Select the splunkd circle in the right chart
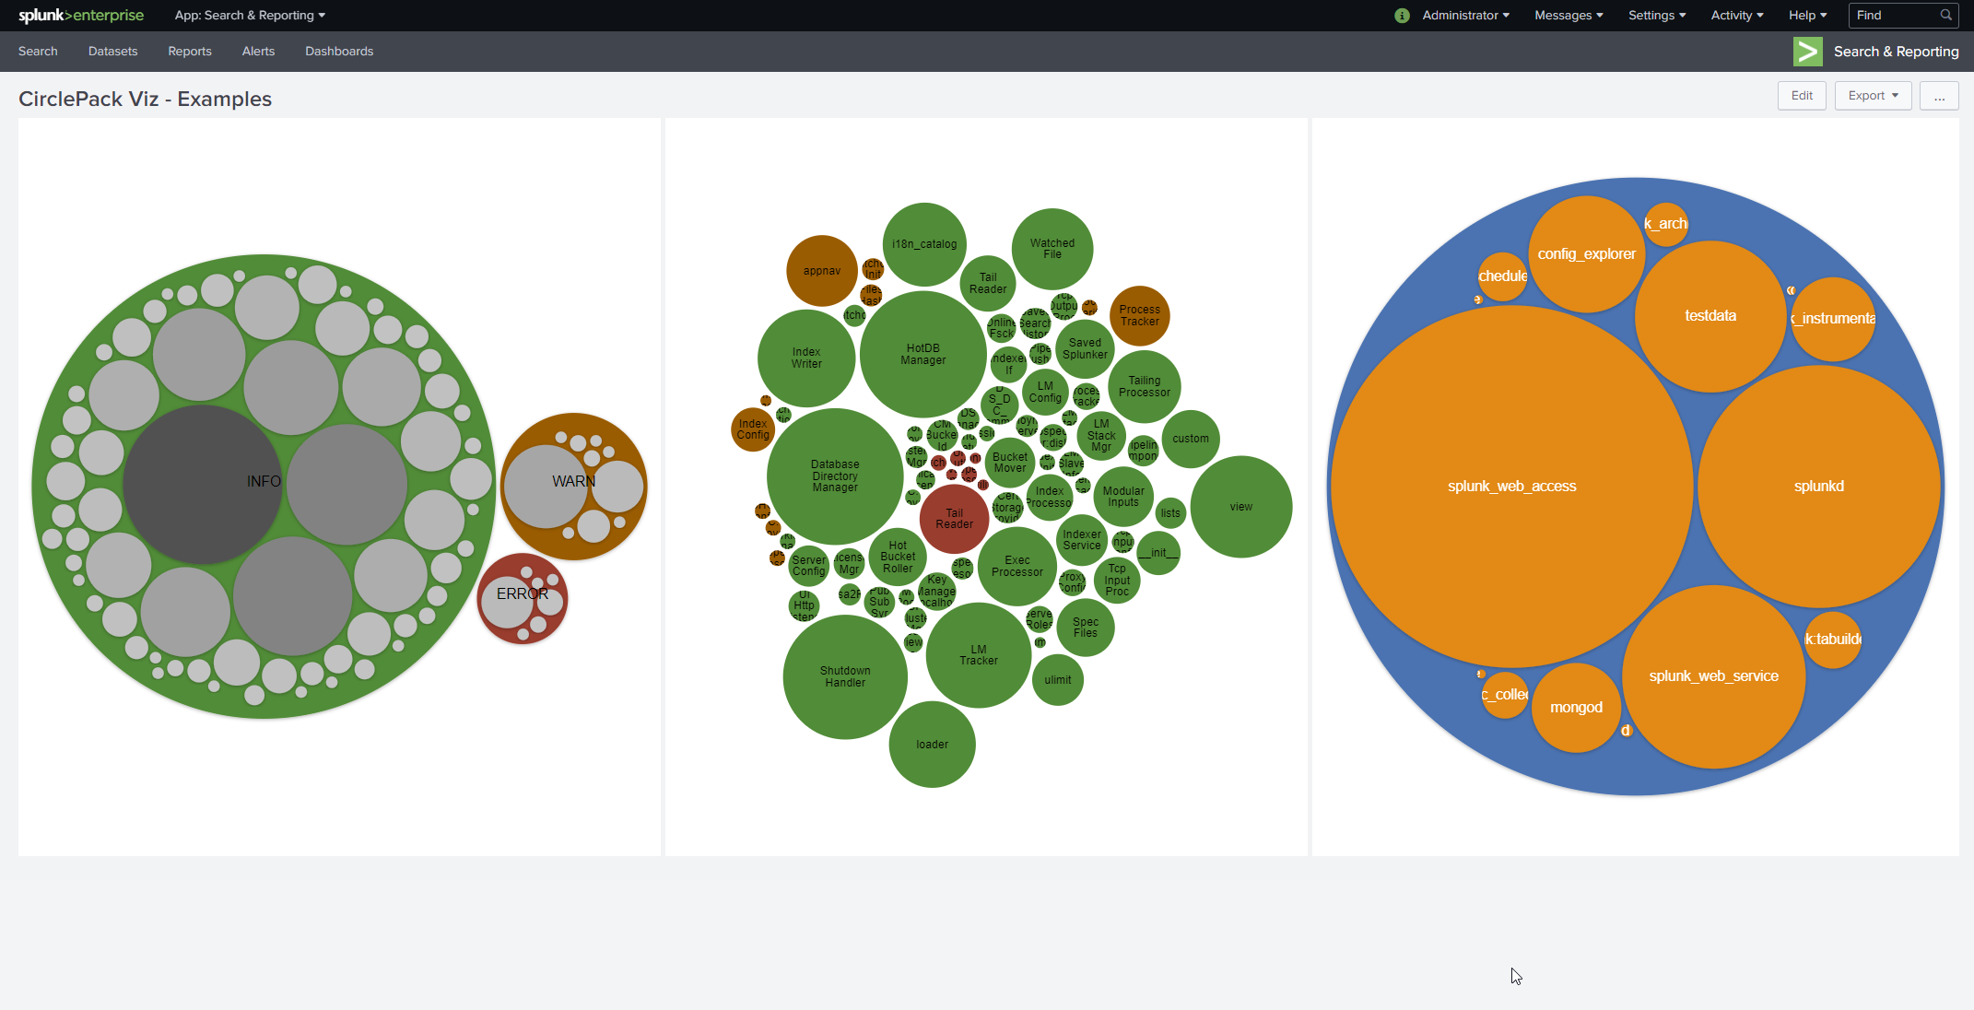The width and height of the screenshot is (1974, 1010). click(1817, 487)
